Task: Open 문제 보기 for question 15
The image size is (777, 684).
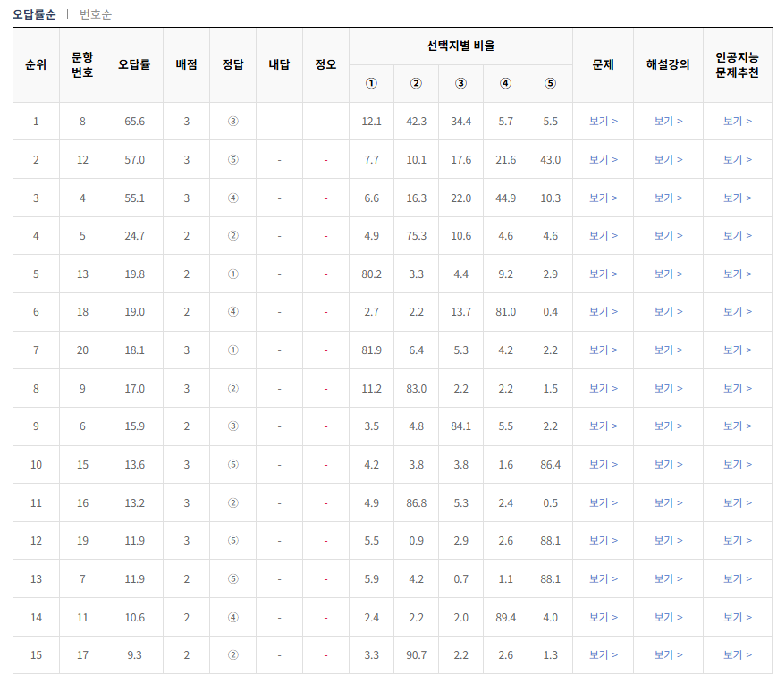Action: (x=604, y=465)
